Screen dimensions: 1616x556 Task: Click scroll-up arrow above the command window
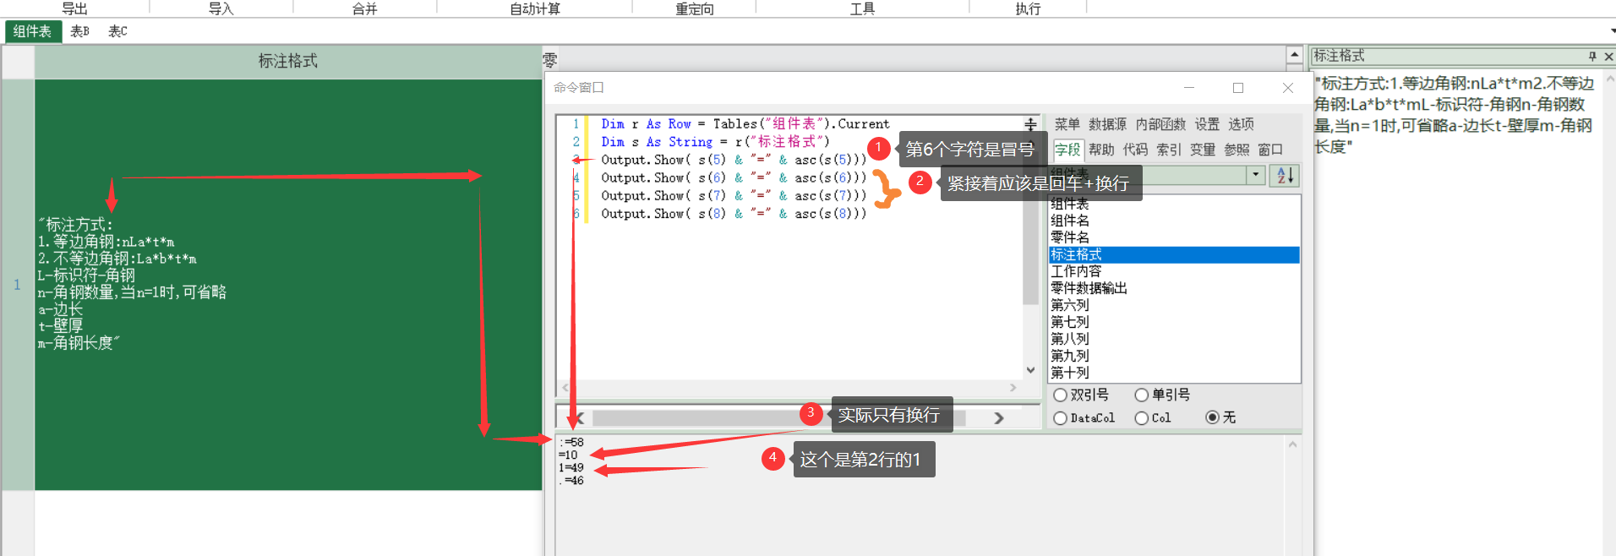1294,55
